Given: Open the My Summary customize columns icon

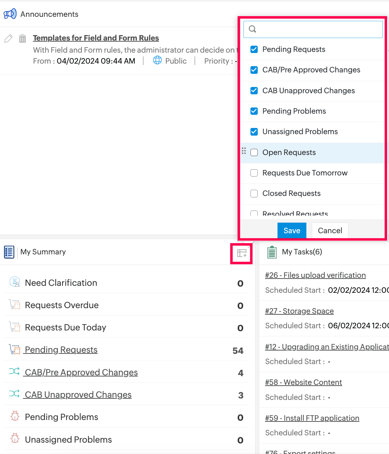Looking at the screenshot, I should (242, 253).
